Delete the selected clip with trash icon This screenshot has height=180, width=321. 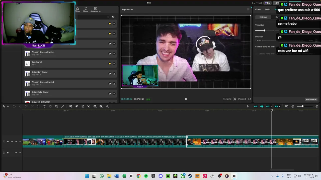coord(44,106)
